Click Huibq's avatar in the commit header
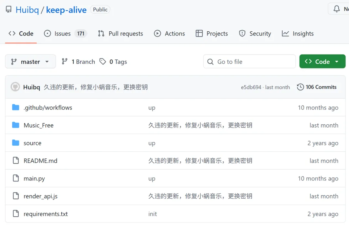Viewport: 349px width, 226px height. pos(15,87)
